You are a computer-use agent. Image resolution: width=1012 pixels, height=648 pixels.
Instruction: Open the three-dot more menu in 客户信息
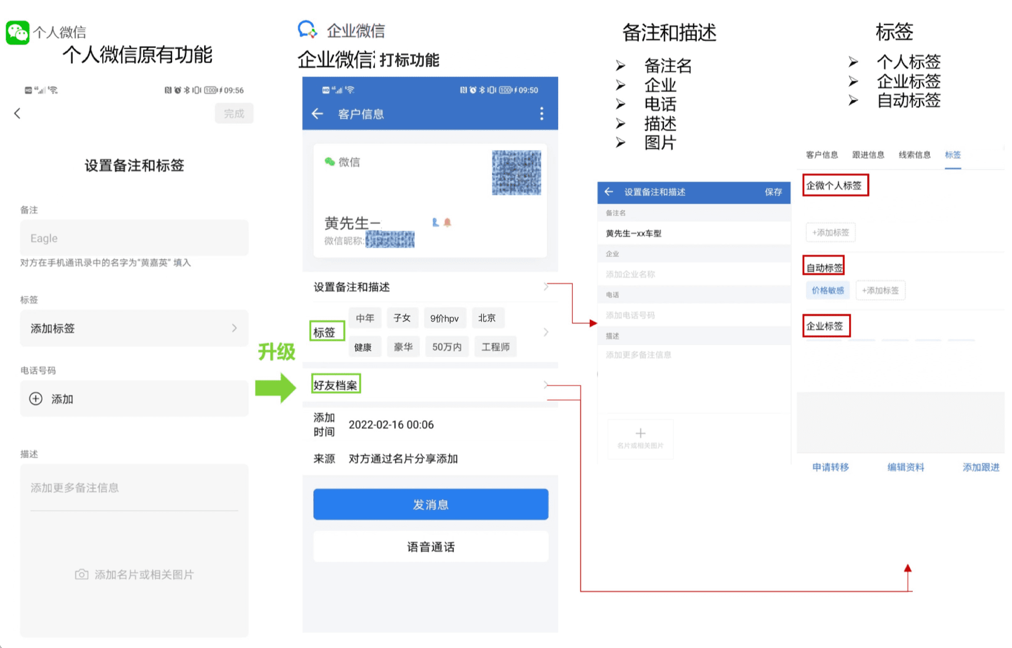(x=542, y=114)
